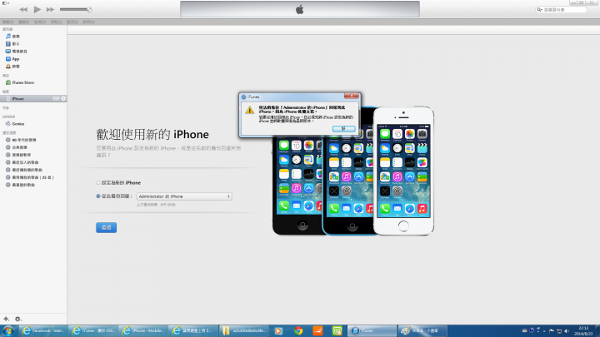Click the battery indicator beside iPhone

[x=57, y=98]
